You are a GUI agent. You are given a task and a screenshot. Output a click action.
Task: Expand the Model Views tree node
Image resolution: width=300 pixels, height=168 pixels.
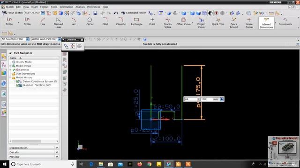tap(10, 66)
